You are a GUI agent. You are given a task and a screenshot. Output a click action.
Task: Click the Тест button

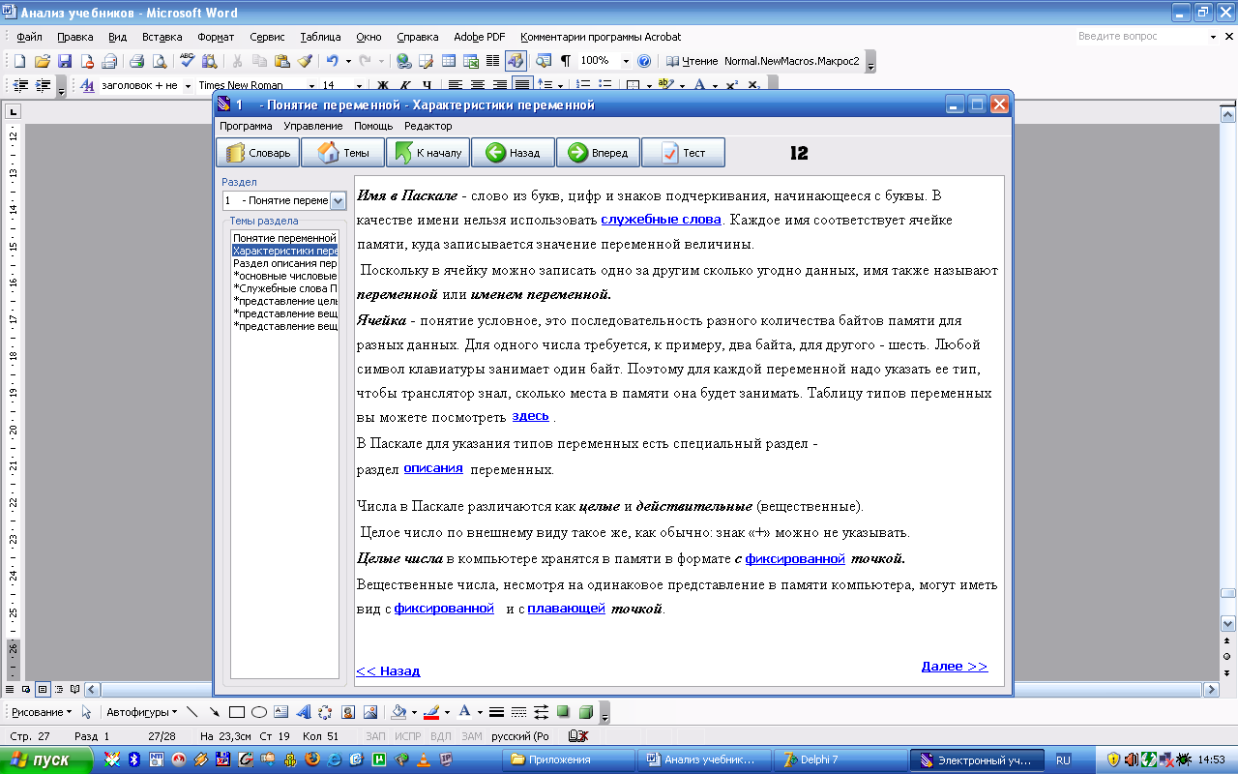click(x=683, y=153)
